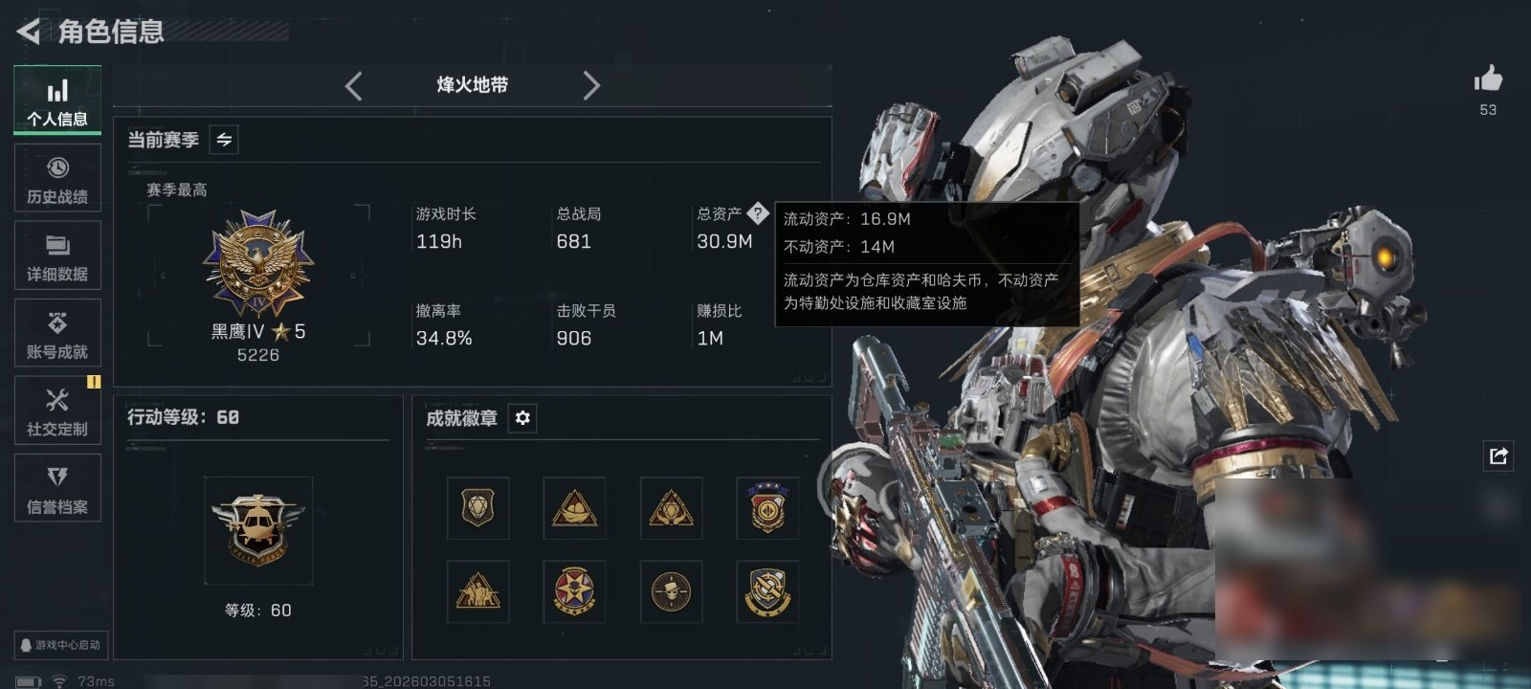Click the 游戏中心启动 button
1531x689 pixels.
(59, 645)
